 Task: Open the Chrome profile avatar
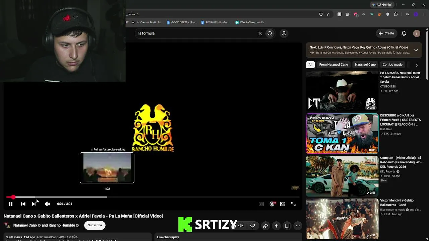pyautogui.click(x=416, y=14)
